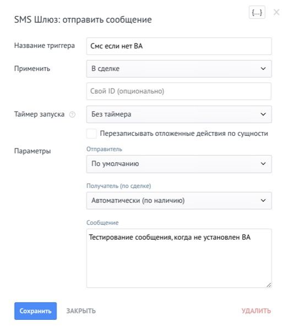This screenshot has height=332, width=288.
Task: Click the ЗАКРЫТЬ link
Action: coord(81,311)
